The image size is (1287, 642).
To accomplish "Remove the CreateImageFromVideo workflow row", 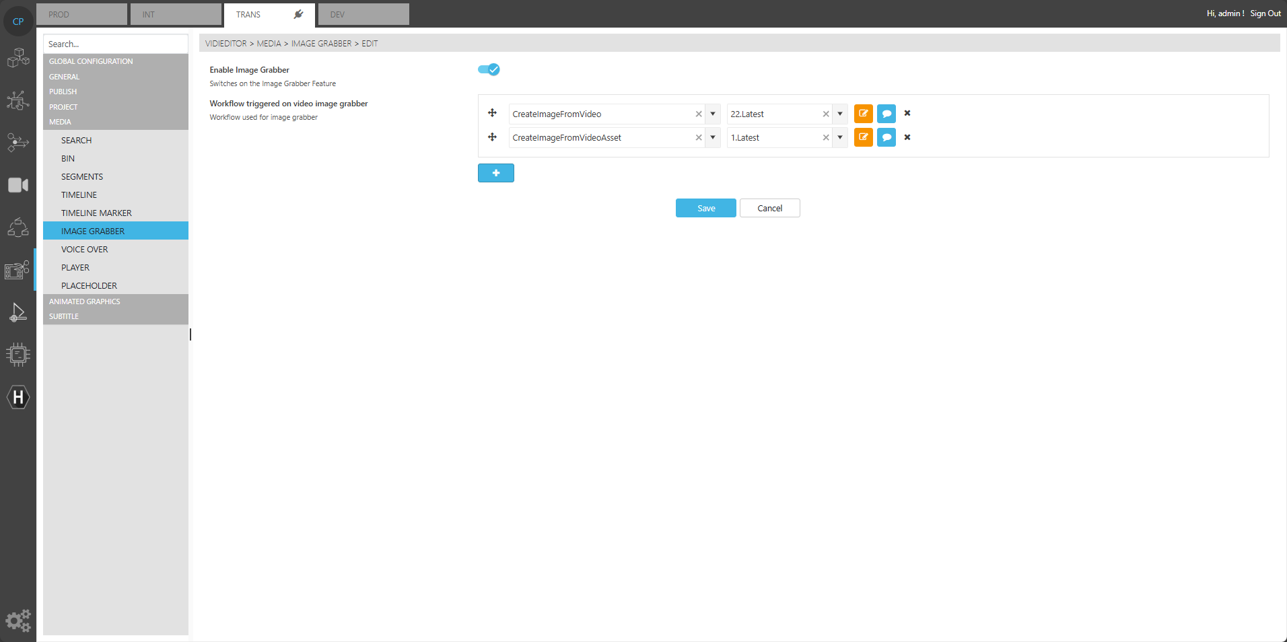I will tap(907, 113).
